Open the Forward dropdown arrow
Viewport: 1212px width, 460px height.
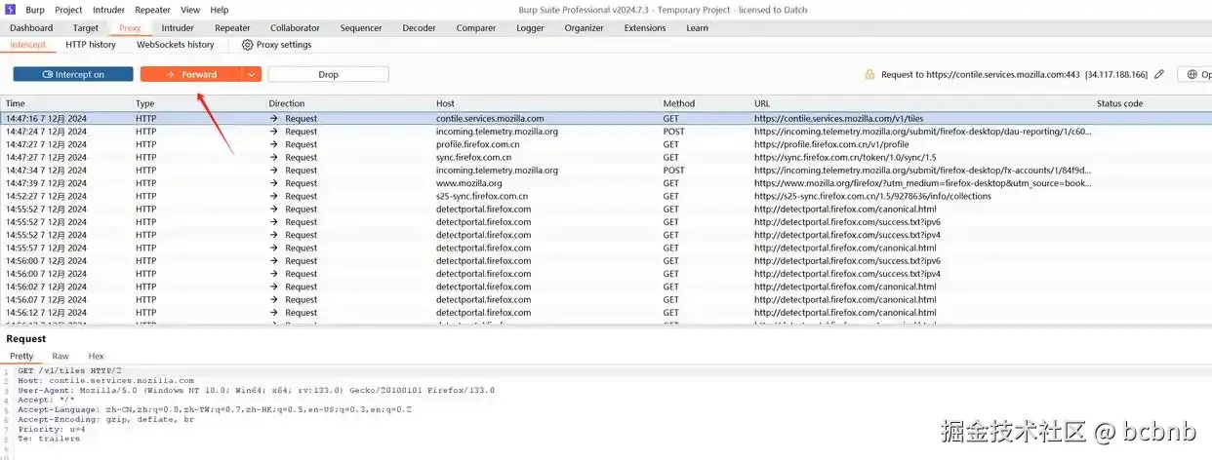click(252, 74)
